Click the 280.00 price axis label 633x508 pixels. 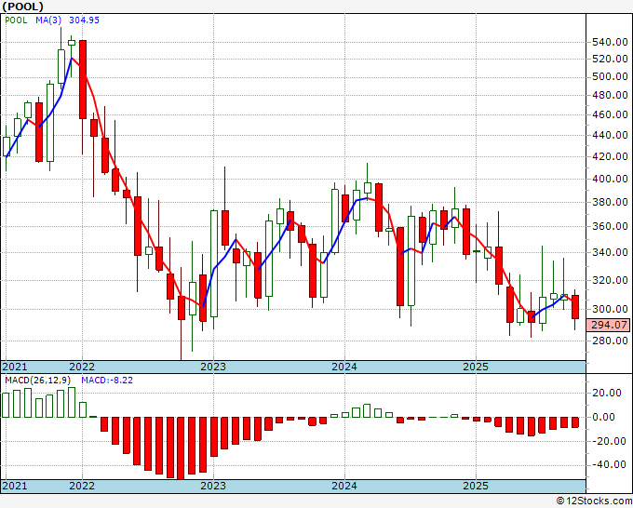pyautogui.click(x=610, y=341)
